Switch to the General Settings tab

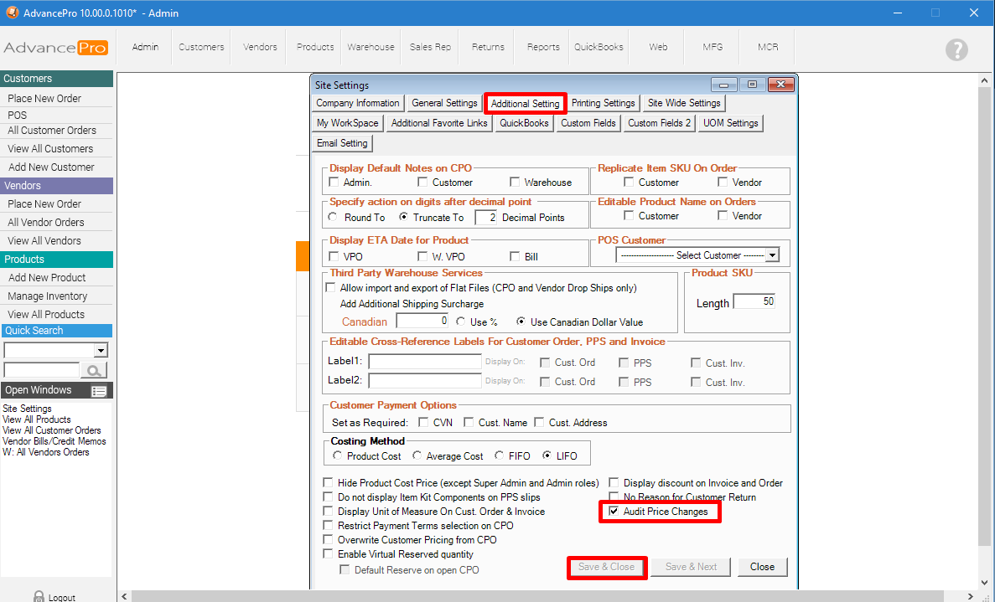(x=444, y=104)
